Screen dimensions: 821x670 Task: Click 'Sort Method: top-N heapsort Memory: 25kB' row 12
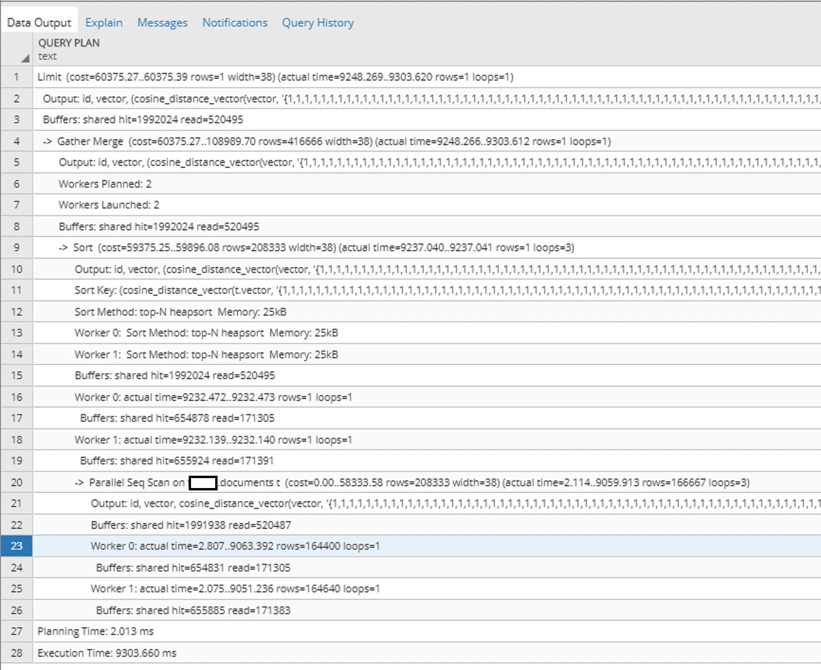coord(181,312)
